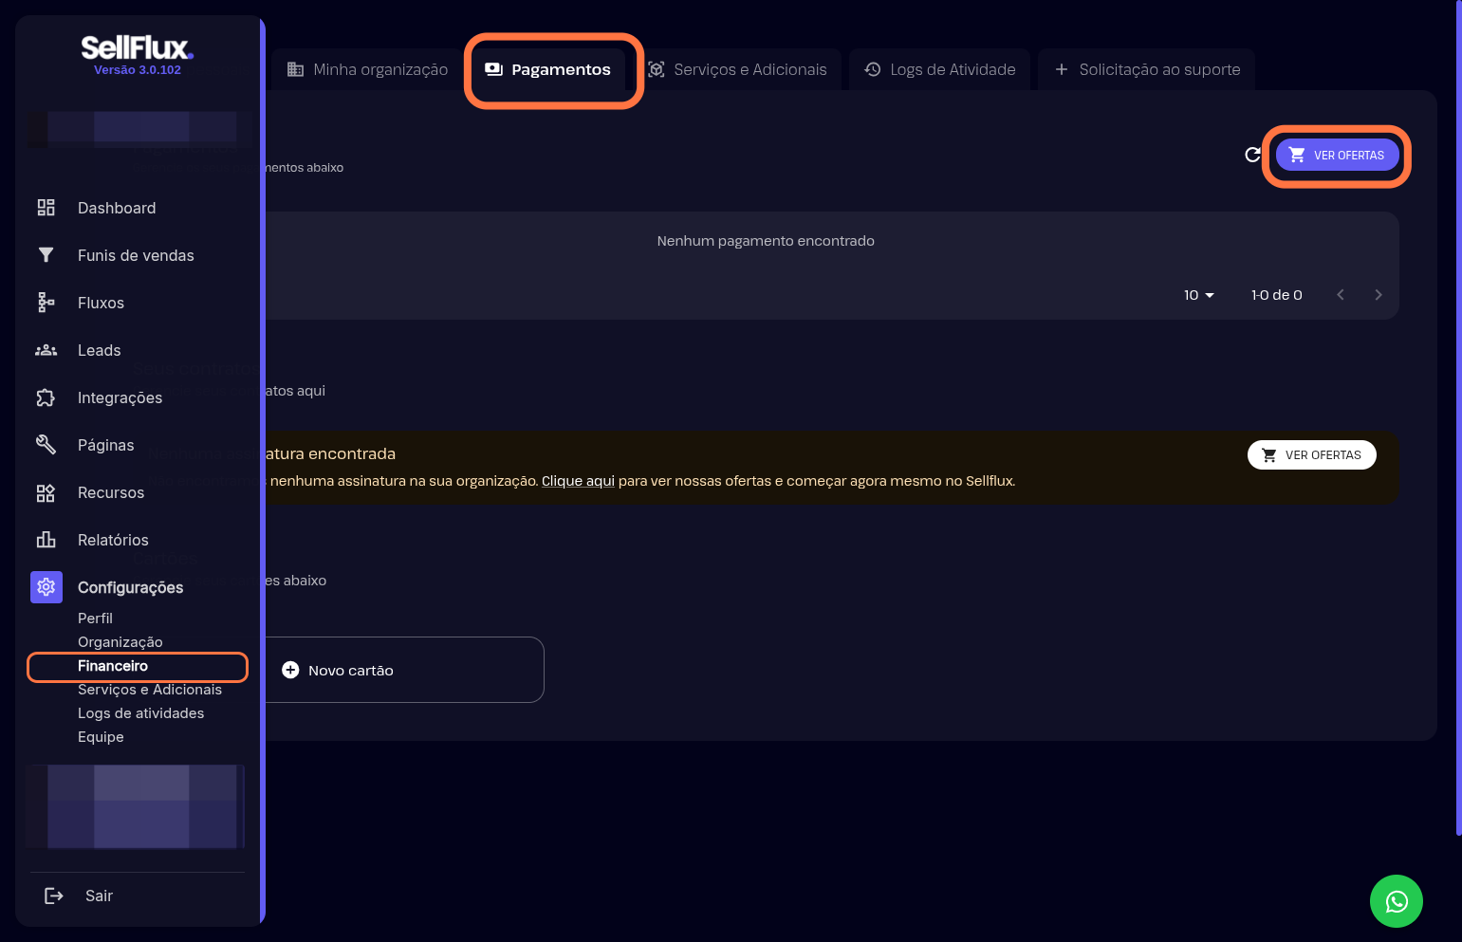This screenshot has height=942, width=1462.
Task: Go to previous page of payments
Action: coord(1340,295)
